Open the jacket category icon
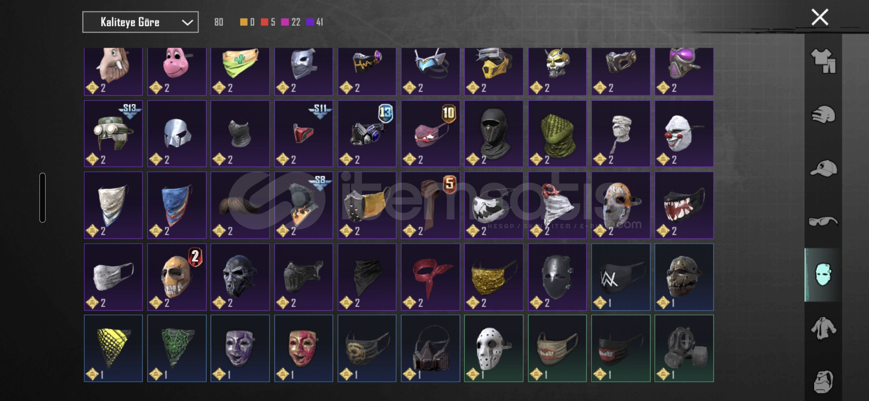The width and height of the screenshot is (869, 401). click(x=823, y=328)
